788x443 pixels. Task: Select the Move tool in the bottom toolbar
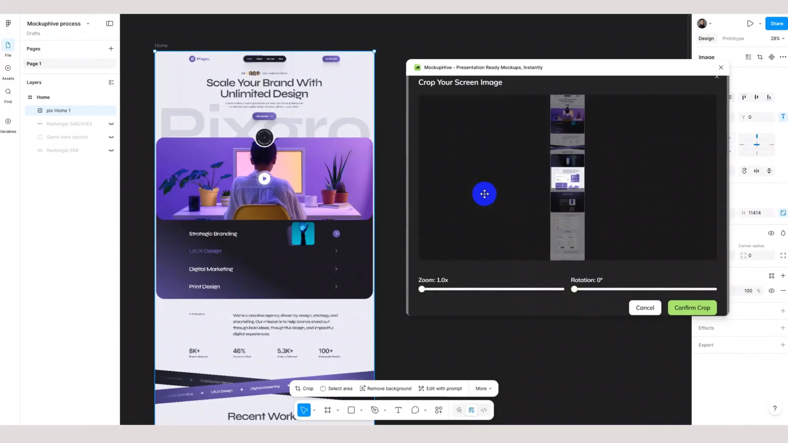[304, 410]
